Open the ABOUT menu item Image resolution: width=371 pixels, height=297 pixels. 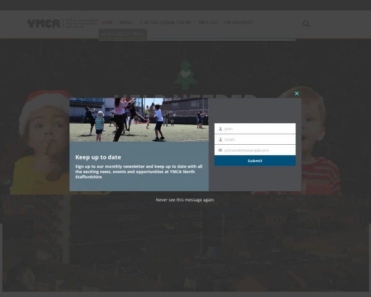(x=126, y=22)
